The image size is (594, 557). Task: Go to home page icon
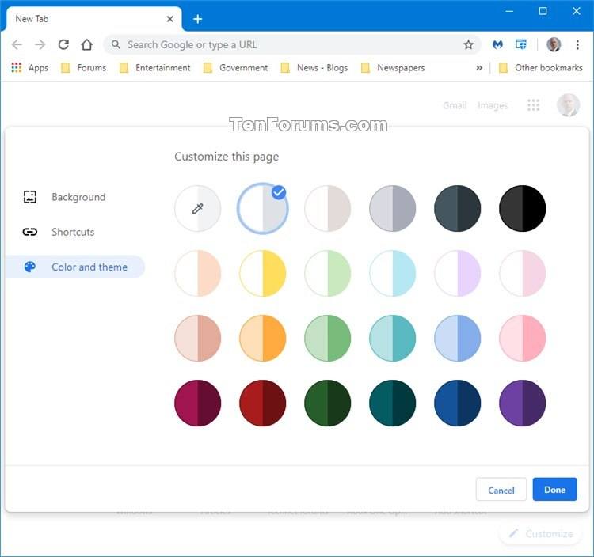pyautogui.click(x=87, y=44)
